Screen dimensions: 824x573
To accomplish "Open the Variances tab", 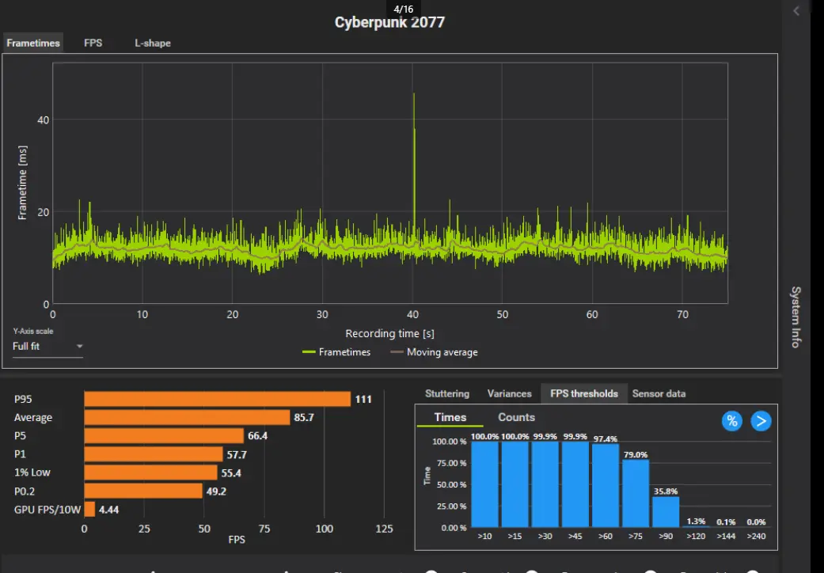I will click(x=509, y=393).
